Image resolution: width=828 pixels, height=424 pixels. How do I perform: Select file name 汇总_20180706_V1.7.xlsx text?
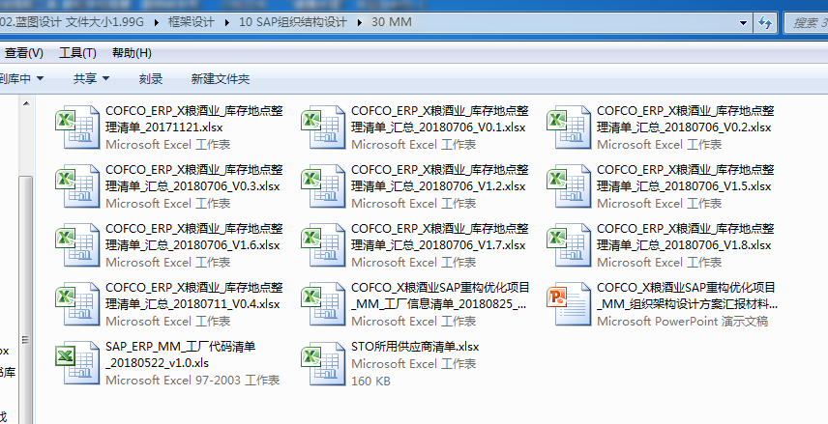point(438,245)
